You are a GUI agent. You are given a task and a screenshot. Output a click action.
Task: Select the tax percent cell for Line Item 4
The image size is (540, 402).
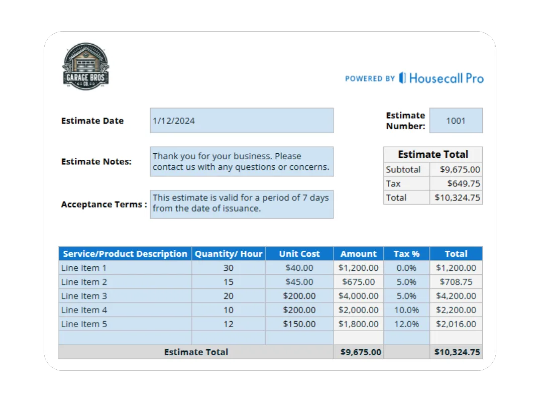coord(406,310)
